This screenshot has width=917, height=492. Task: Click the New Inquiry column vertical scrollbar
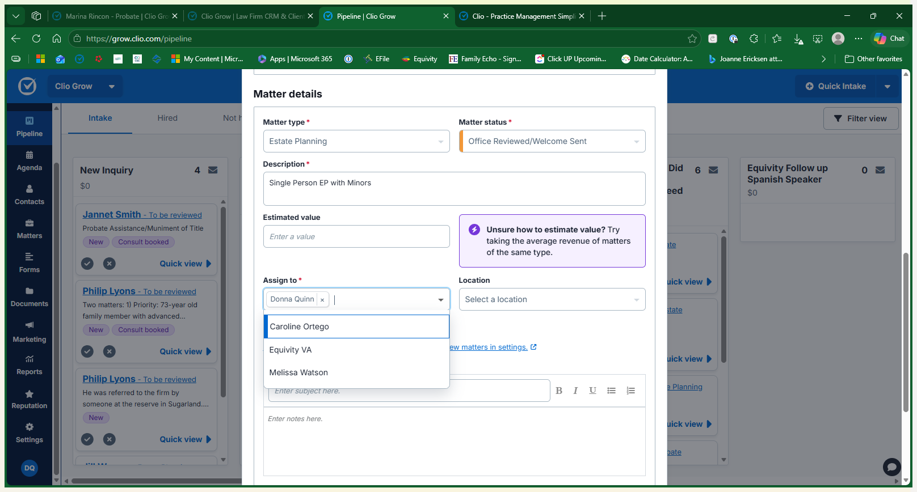(223, 303)
